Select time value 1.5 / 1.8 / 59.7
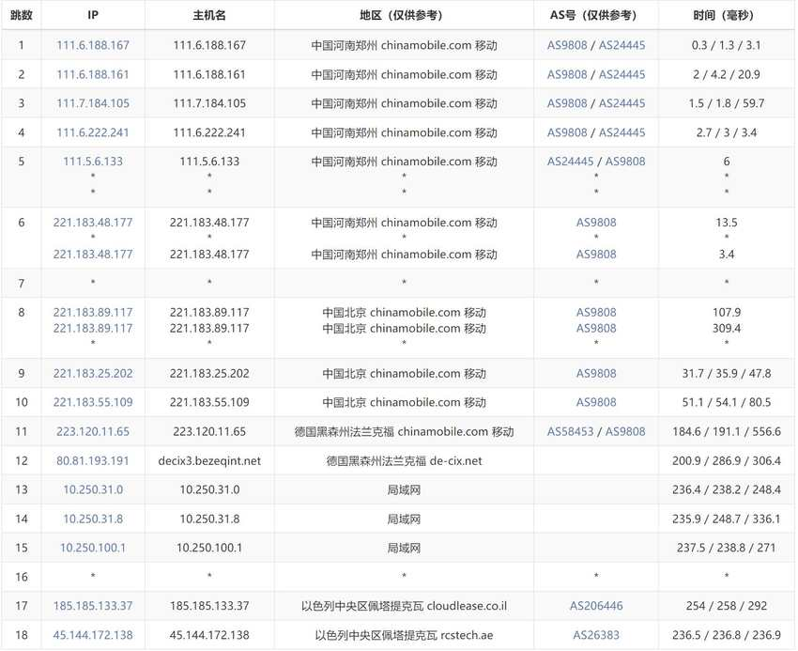The width and height of the screenshot is (798, 651). (x=727, y=103)
